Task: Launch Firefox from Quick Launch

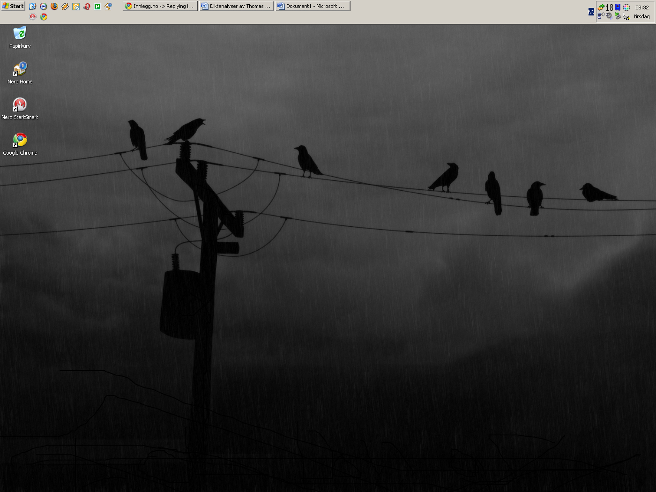Action: coord(54,7)
